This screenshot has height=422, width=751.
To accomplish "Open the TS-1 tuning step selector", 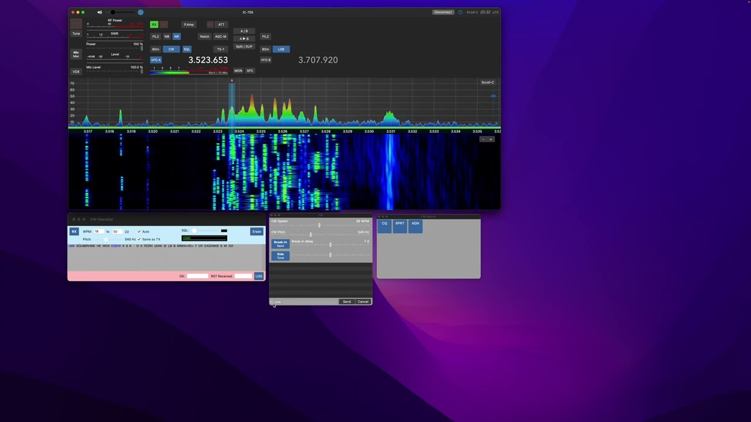I will [x=221, y=49].
